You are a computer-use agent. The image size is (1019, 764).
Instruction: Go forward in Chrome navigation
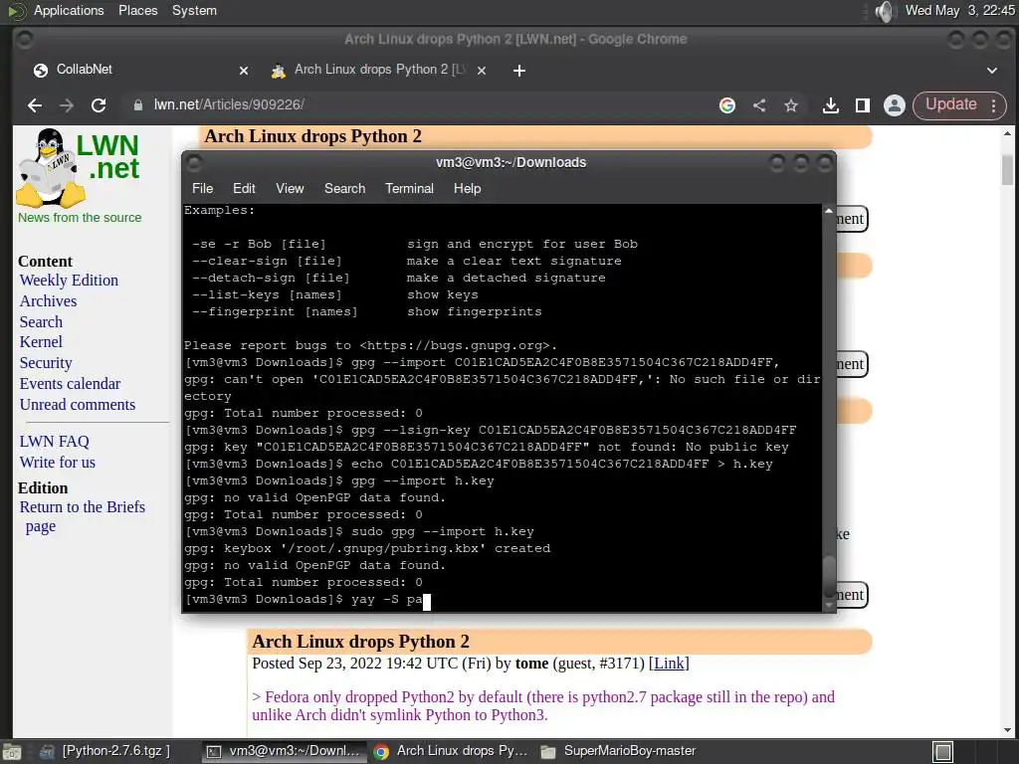pyautogui.click(x=67, y=105)
